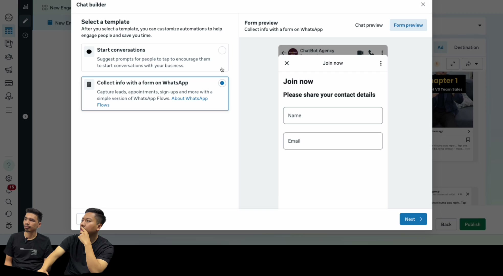This screenshot has height=276, width=503.
Task: Open the advertising megaphone icon
Action: (9, 70)
